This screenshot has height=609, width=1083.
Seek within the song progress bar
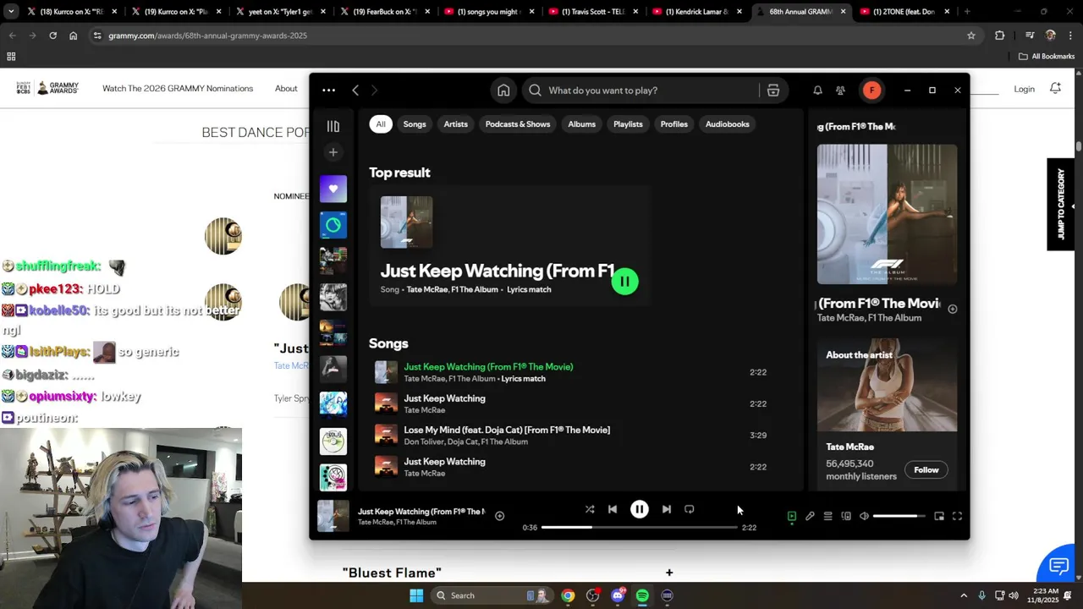point(640,527)
